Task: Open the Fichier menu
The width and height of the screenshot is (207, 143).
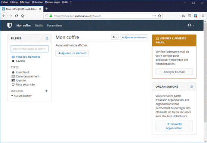Action: (5, 2)
